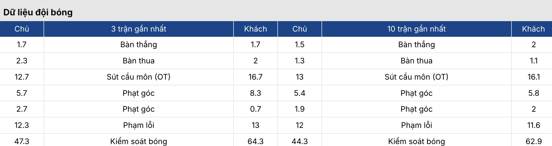Click "Phạm lỗi" under 10 trận gần nhất
The width and height of the screenshot is (552, 146).
click(x=416, y=125)
